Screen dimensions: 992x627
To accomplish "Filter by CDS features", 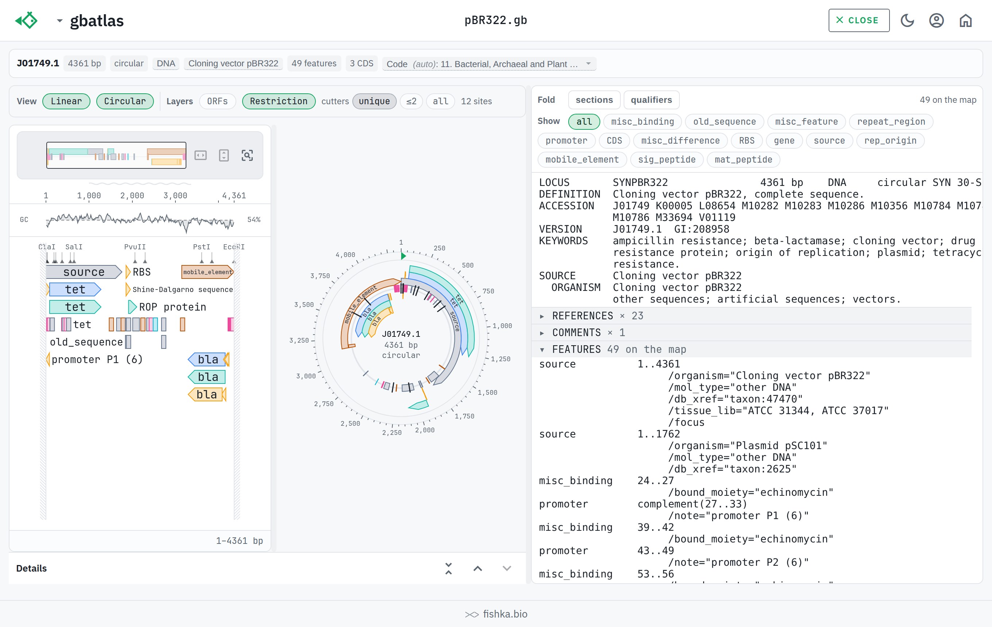I will coord(614,140).
